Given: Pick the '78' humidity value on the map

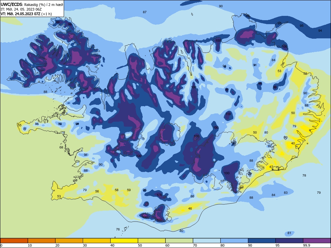Looking at the screenshot, I should click(304, 175).
